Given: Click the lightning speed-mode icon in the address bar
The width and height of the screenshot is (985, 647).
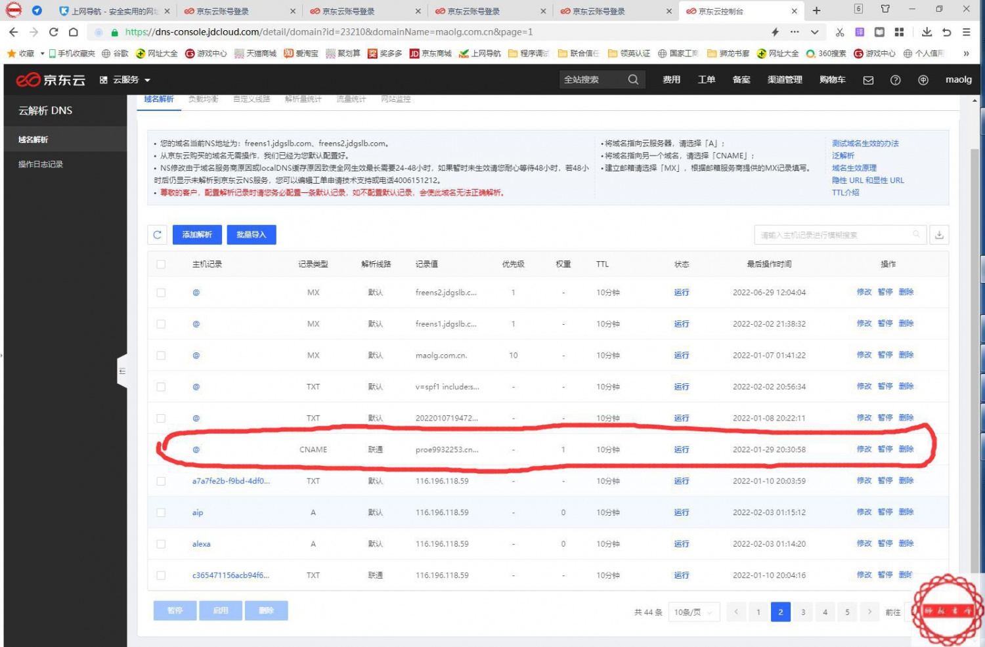Looking at the screenshot, I should point(775,32).
